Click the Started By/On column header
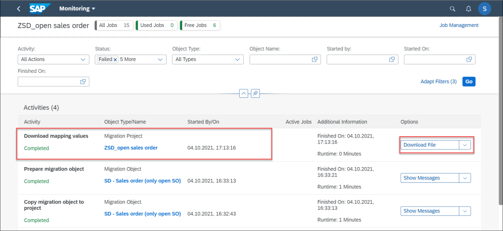 [x=203, y=122]
